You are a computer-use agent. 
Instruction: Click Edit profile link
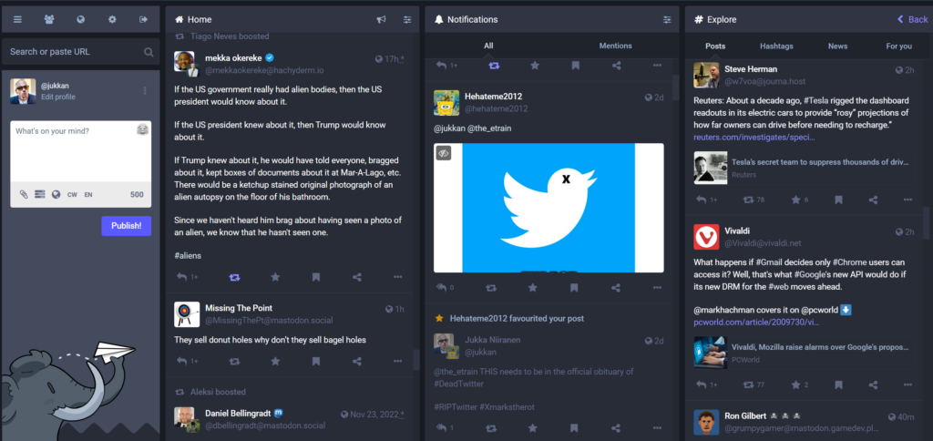pyautogui.click(x=57, y=97)
